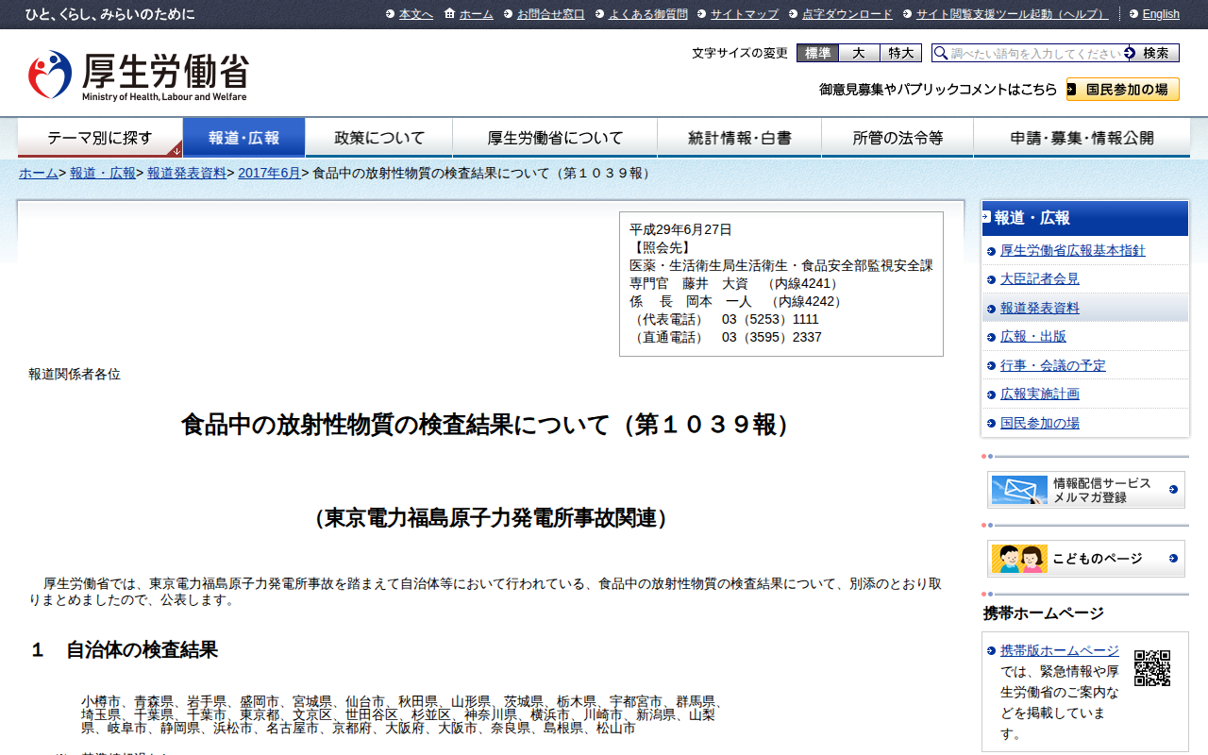The image size is (1208, 755).
Task: Click the 検索 search button
Action: tap(1154, 53)
